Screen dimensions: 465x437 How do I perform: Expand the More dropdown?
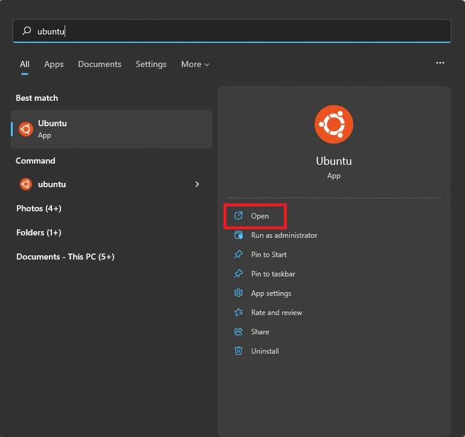195,64
